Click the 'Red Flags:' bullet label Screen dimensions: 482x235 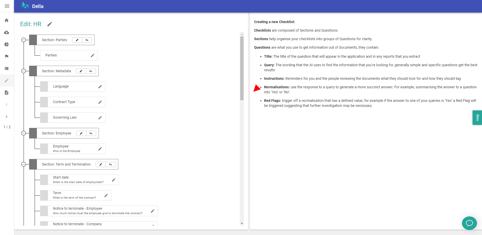click(272, 101)
